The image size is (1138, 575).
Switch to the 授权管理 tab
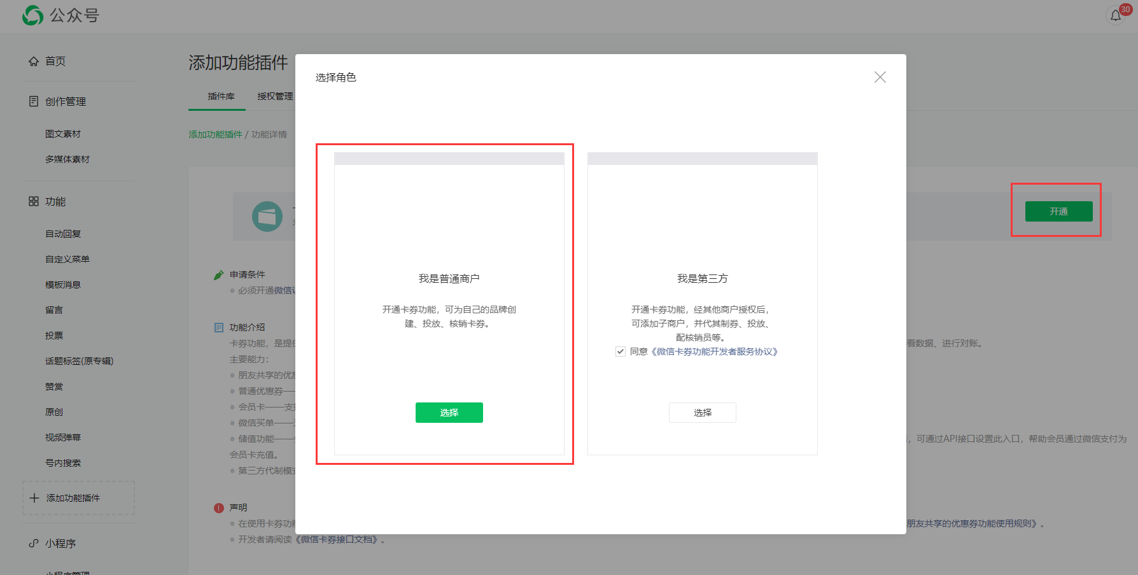click(x=275, y=96)
